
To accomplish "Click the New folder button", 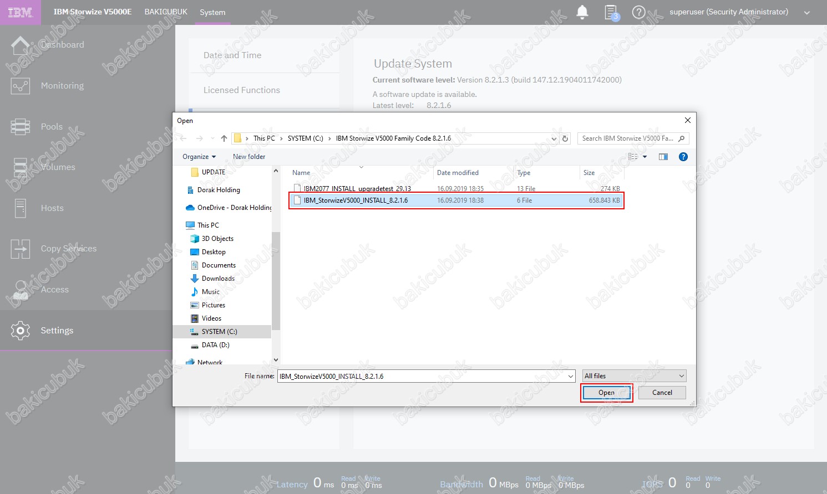I will pyautogui.click(x=249, y=157).
